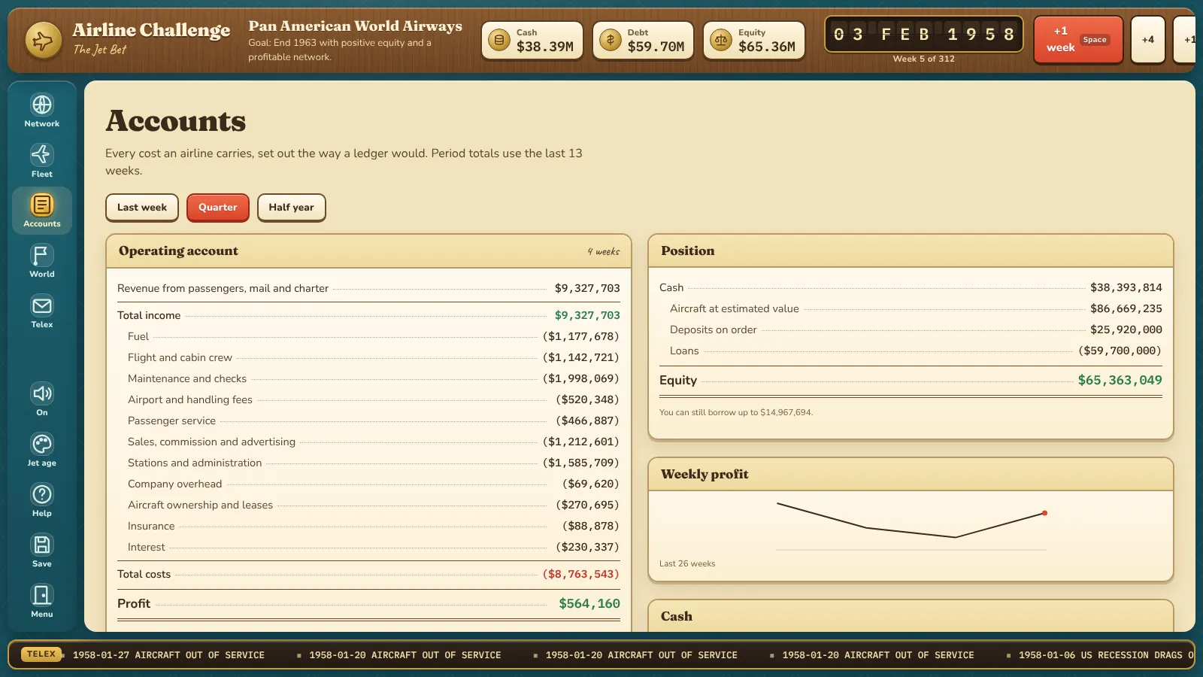Screen dimensions: 1203x677
Task: Click Aircraft at estimated value row
Action: 911,308
